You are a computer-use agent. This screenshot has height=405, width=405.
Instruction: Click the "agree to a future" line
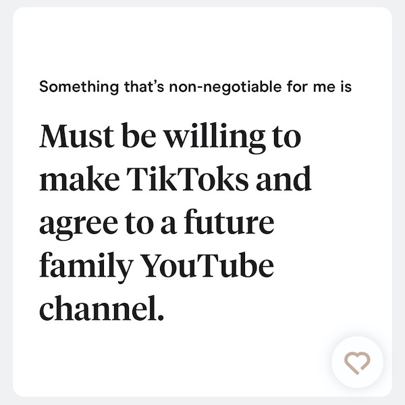tap(156, 224)
